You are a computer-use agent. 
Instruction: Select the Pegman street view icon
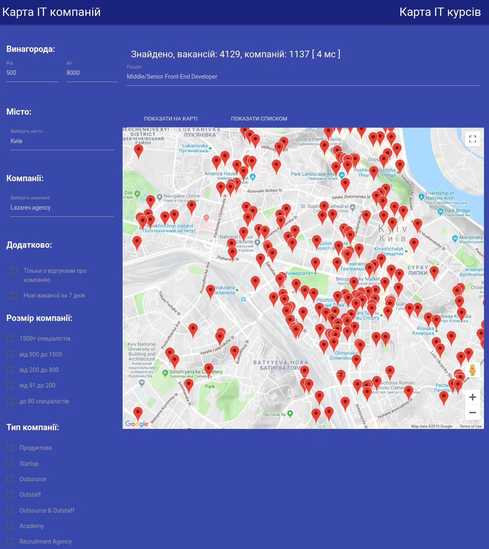click(x=473, y=370)
